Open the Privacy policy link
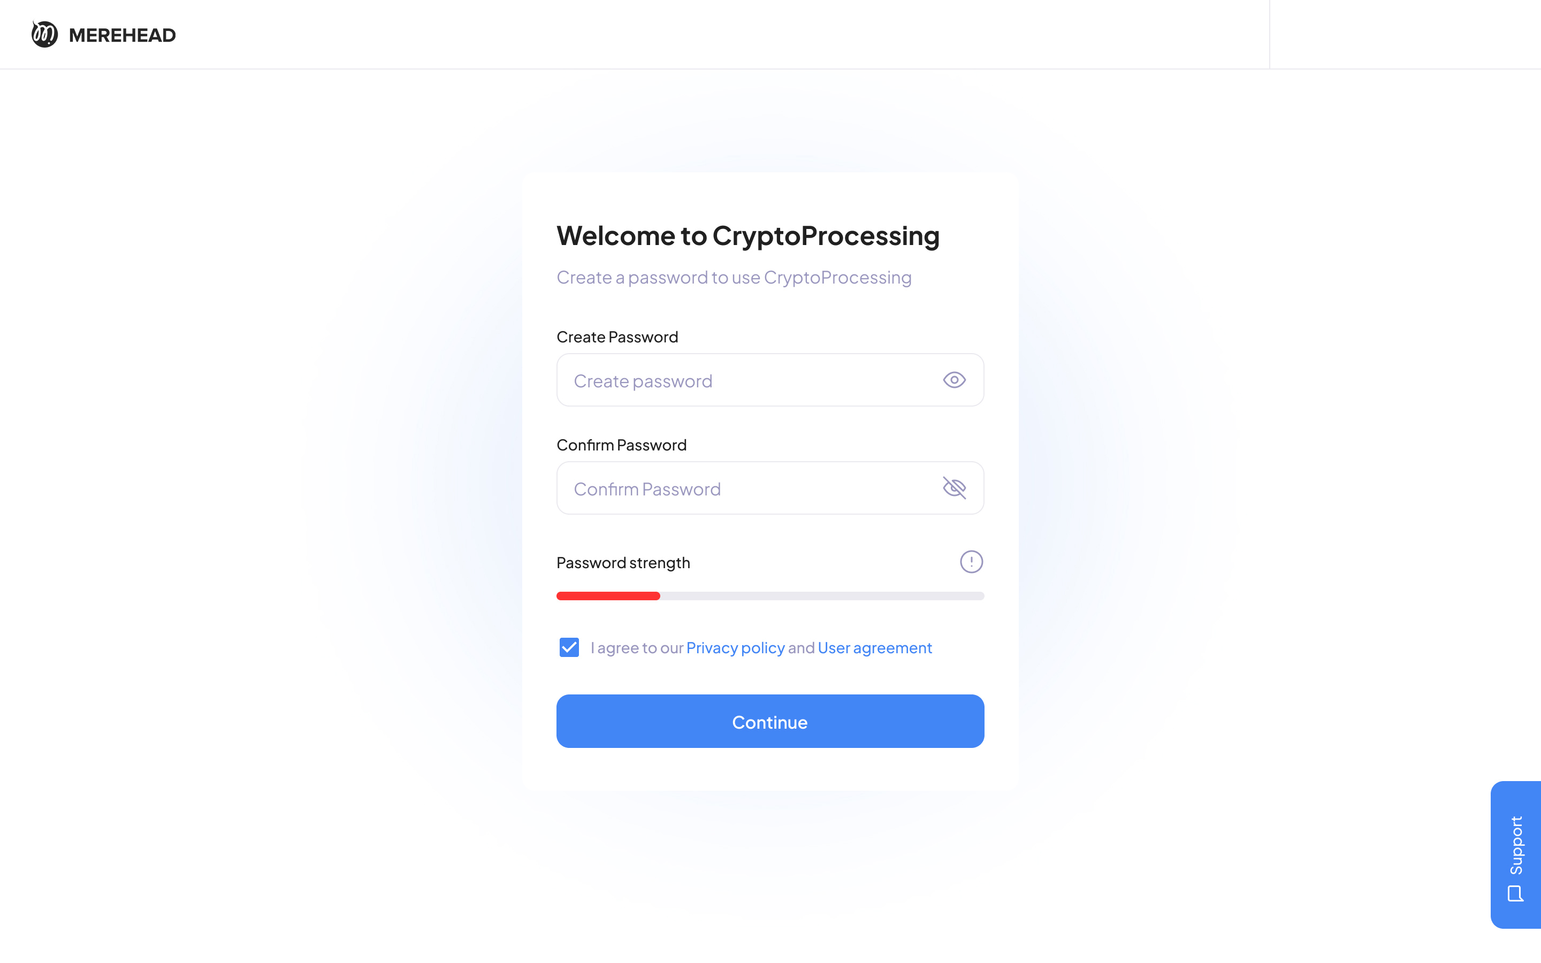 [x=735, y=648]
